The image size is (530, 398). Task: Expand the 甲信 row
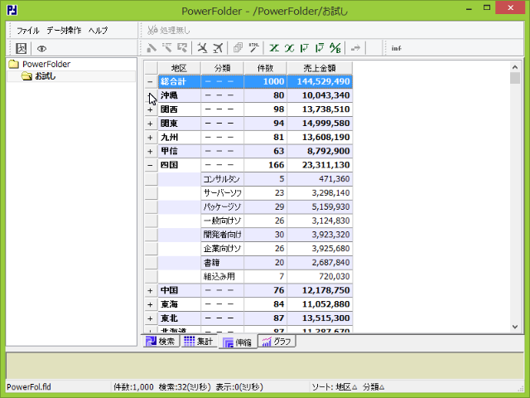[150, 151]
